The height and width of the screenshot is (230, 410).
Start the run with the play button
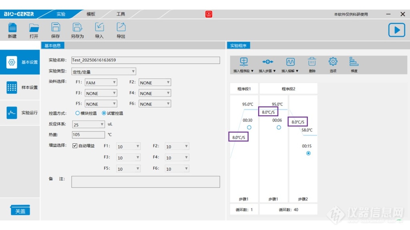coord(396,30)
